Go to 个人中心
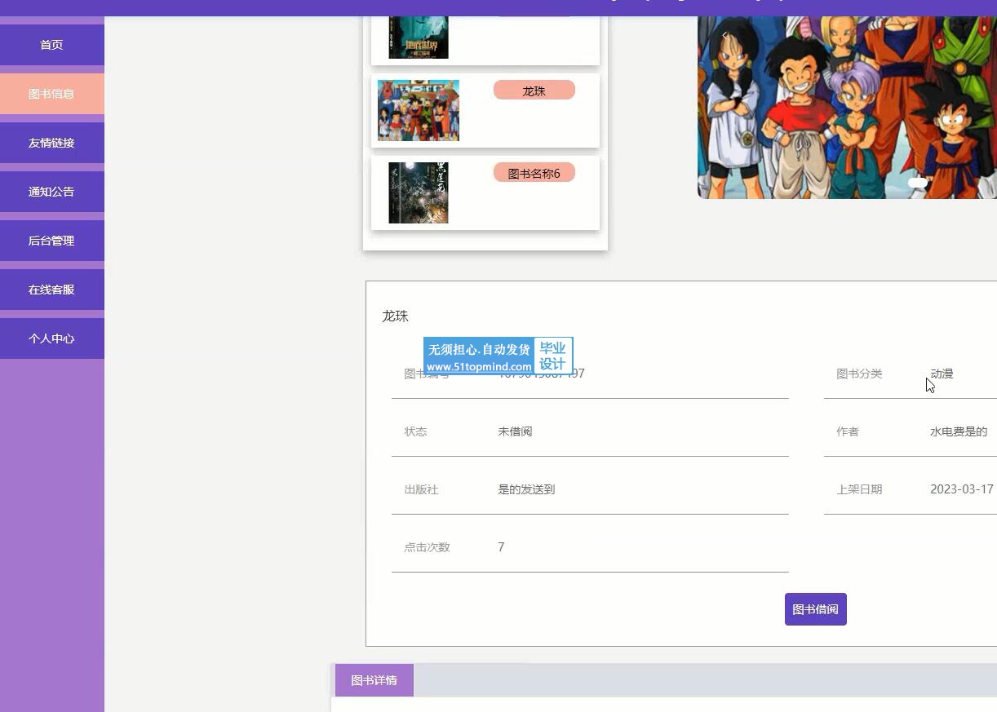Viewport: 997px width, 712px height. pos(51,338)
